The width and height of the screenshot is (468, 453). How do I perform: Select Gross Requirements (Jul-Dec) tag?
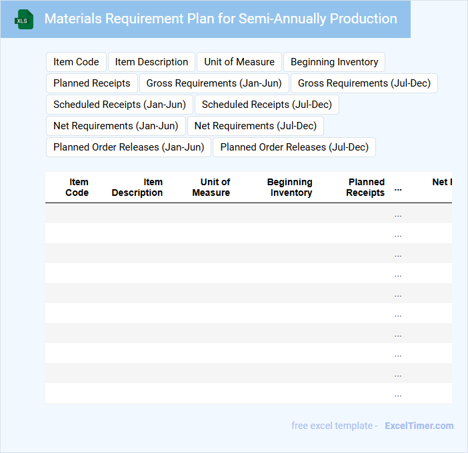click(364, 83)
